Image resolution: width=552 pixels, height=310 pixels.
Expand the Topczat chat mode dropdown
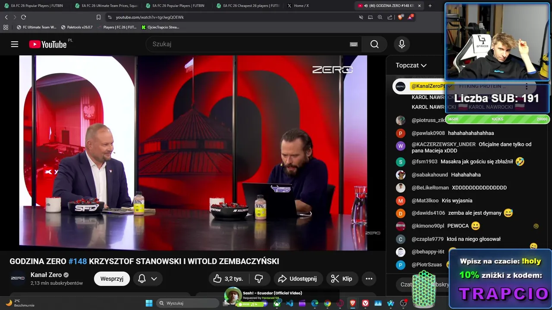click(x=411, y=65)
